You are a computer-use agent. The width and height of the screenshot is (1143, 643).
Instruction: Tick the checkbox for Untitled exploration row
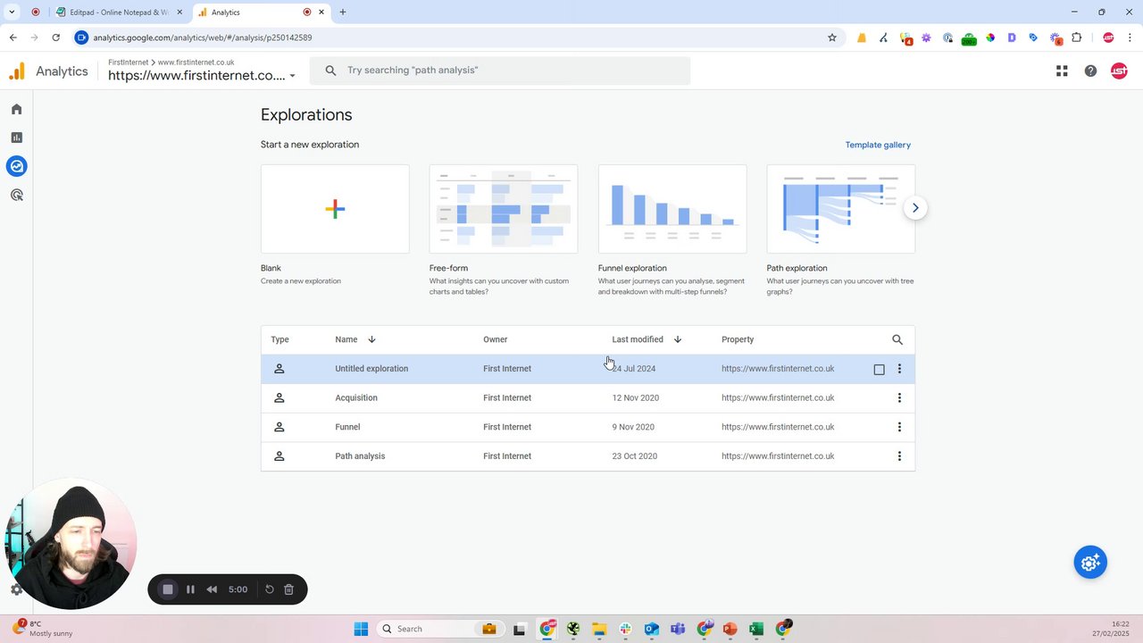[x=879, y=369]
